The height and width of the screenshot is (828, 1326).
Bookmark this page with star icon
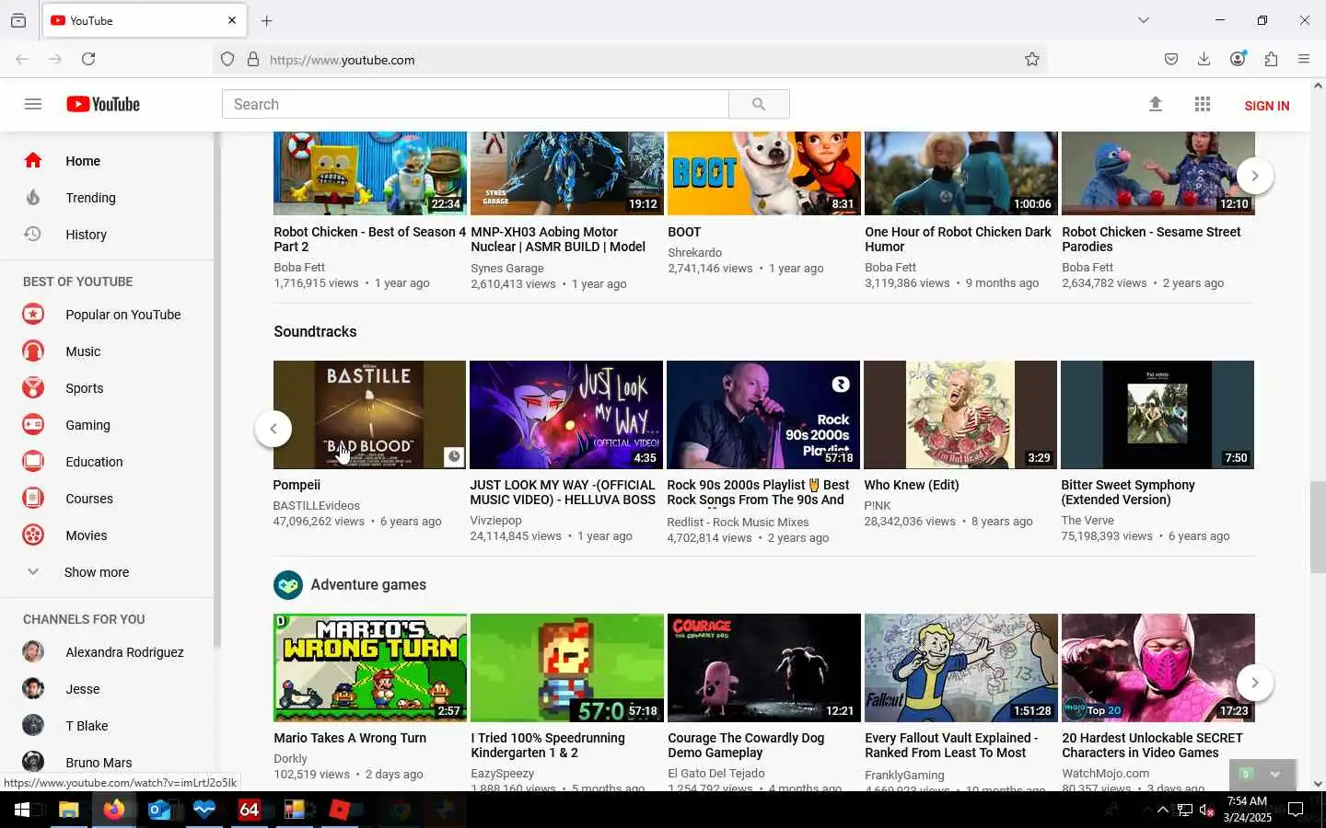click(1032, 59)
